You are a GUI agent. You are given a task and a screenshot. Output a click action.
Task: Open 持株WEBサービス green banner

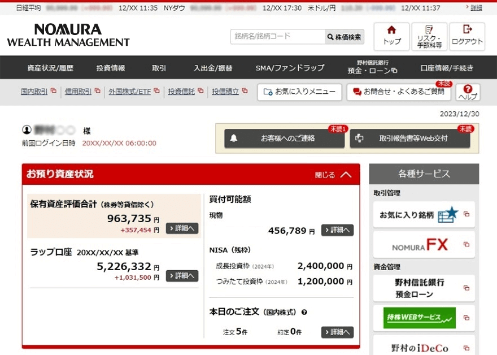tap(419, 318)
